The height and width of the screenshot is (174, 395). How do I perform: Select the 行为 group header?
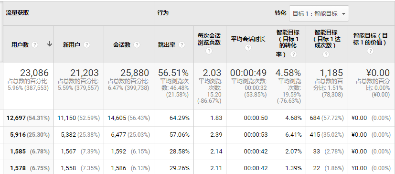tap(163, 13)
